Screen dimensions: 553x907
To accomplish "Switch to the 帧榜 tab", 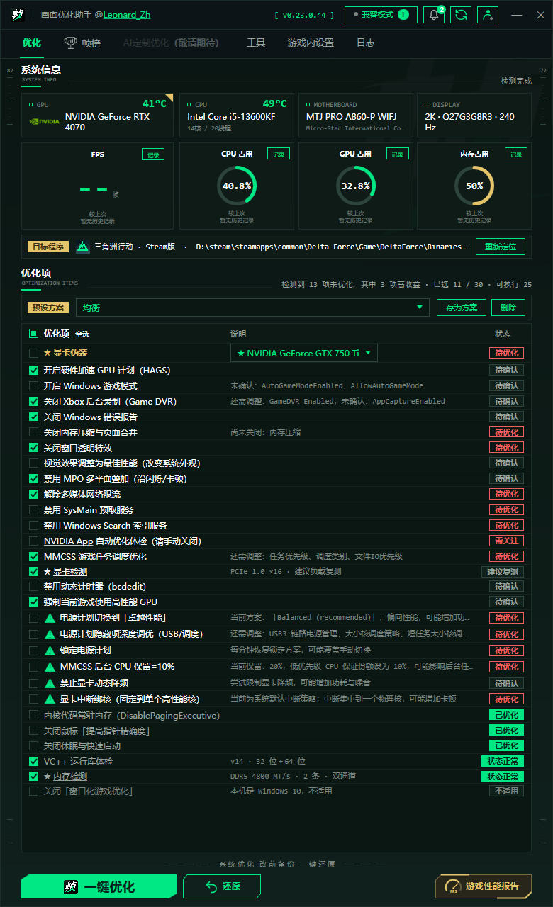I will click(82, 43).
